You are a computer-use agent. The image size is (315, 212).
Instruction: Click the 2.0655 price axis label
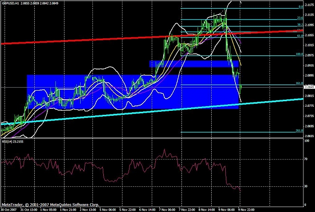(308, 136)
